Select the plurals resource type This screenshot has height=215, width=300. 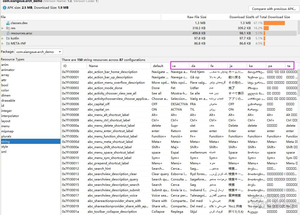30,136
